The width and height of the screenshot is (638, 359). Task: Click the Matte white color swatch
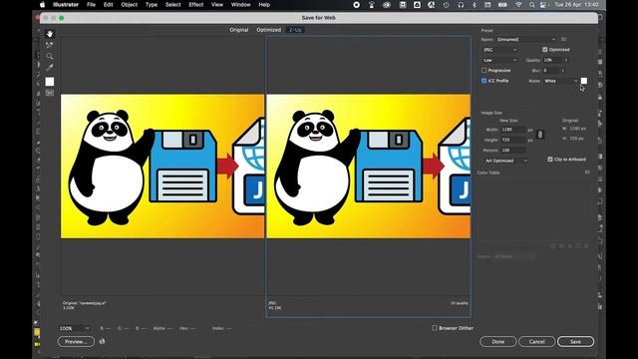(584, 81)
